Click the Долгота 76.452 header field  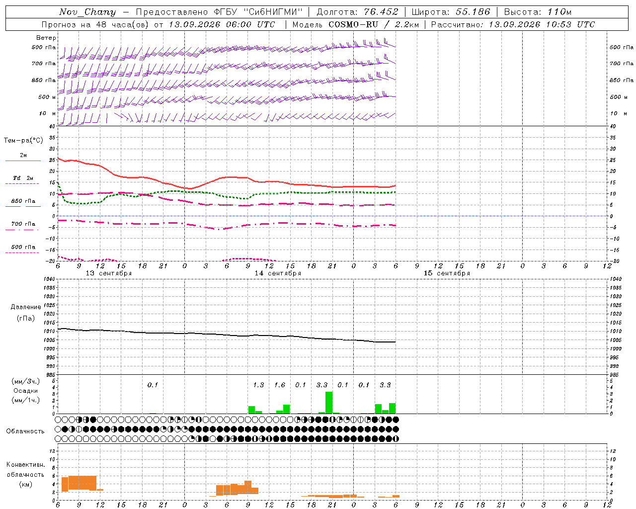357,12
